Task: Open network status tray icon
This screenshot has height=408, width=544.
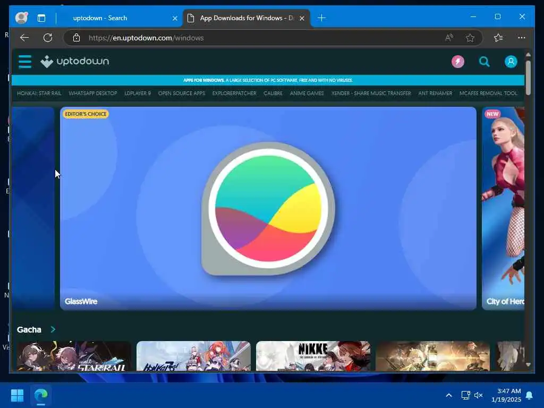Action: pyautogui.click(x=465, y=395)
